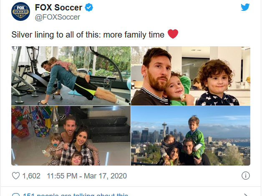Click the Twitter bird icon
262x196 pixels.
[245, 8]
